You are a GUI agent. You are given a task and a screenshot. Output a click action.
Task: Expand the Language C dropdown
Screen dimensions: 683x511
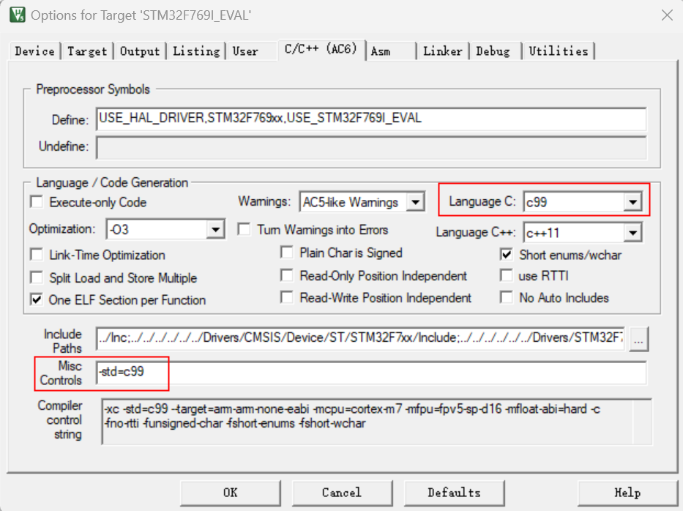632,203
